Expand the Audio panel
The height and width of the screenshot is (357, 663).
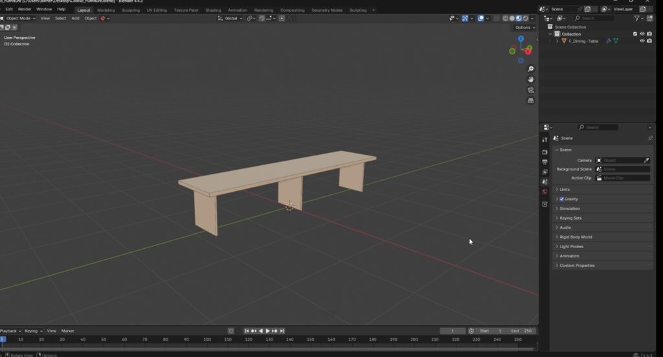[603, 227]
